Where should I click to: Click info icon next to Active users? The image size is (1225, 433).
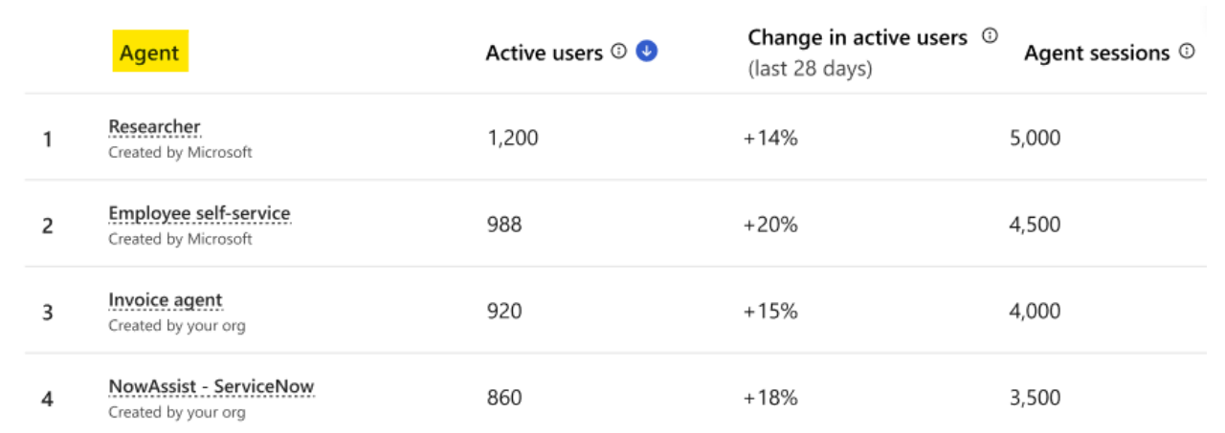[618, 52]
